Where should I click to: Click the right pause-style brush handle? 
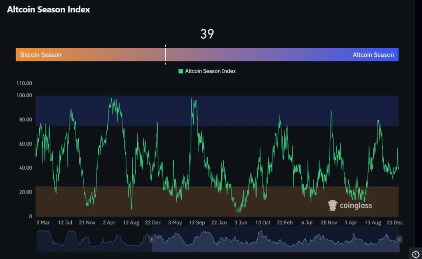tap(399, 239)
